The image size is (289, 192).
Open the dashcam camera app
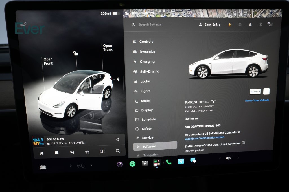120,164
